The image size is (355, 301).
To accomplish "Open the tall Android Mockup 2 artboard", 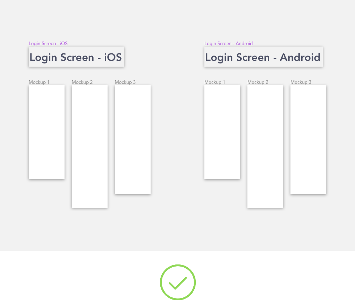I will point(265,147).
